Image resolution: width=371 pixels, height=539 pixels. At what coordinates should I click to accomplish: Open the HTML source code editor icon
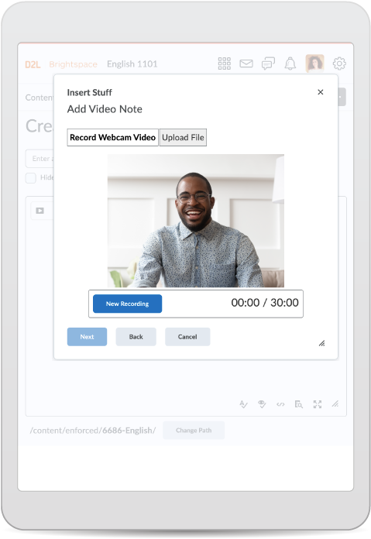click(280, 404)
